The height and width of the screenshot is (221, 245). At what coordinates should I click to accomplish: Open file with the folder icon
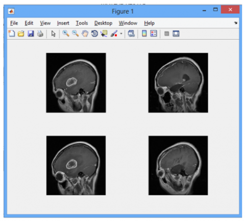tap(21, 34)
